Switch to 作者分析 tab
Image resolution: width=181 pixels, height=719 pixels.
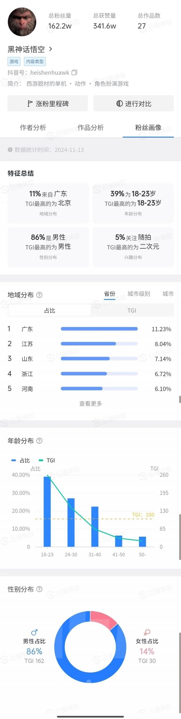click(x=33, y=128)
